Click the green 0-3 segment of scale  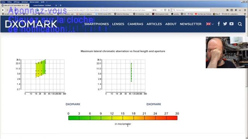pyautogui.click(x=74, y=118)
